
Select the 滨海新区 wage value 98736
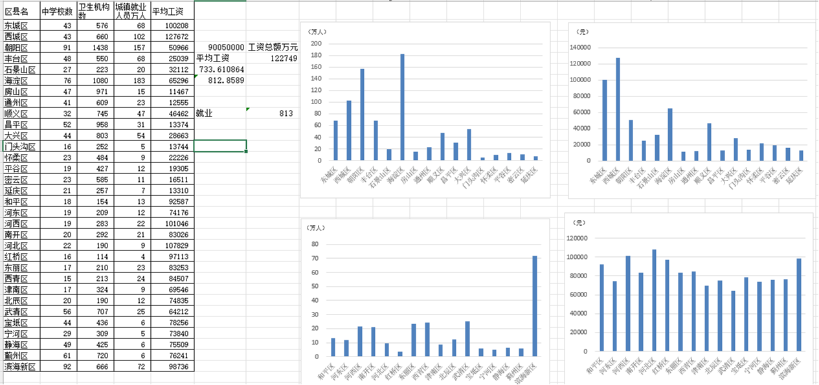(172, 367)
